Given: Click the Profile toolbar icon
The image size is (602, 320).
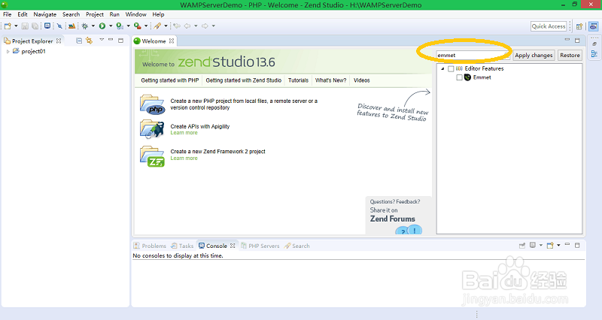Looking at the screenshot, I should pyautogui.click(x=120, y=26).
